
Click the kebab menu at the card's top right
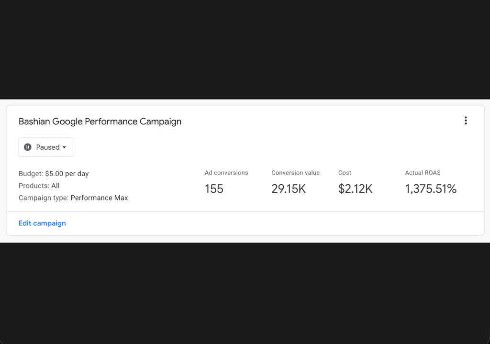(x=466, y=121)
